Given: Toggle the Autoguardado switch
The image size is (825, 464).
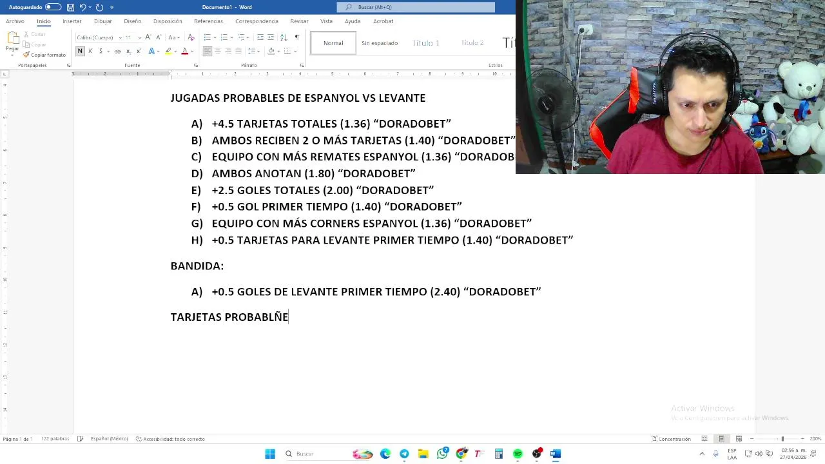Looking at the screenshot, I should pyautogui.click(x=53, y=7).
